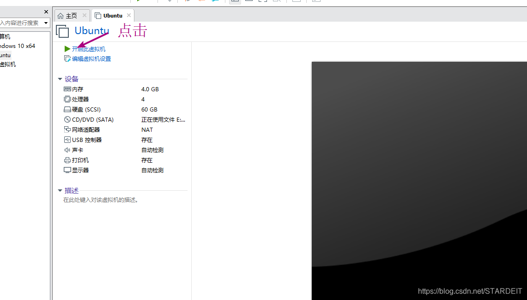Click the 存在 value in the 打印机 row
527x300 pixels.
click(147, 160)
